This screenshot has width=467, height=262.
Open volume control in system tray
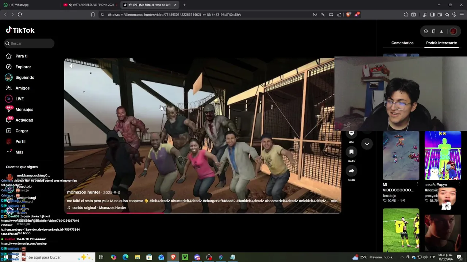tap(425, 257)
